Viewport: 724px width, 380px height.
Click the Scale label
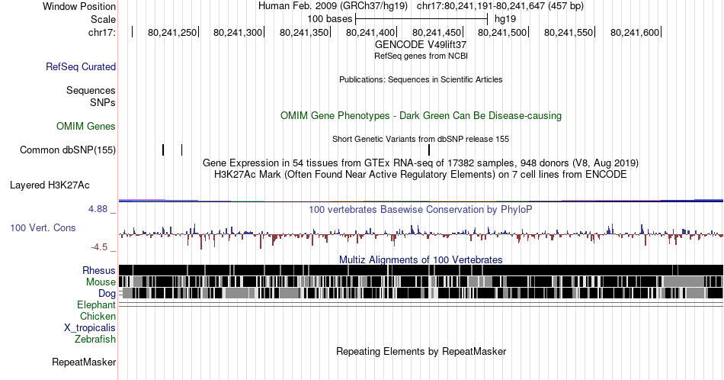(104, 19)
